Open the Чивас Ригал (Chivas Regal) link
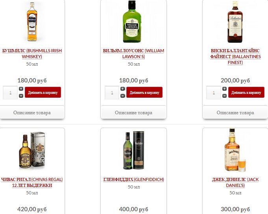The height and width of the screenshot is (214, 268). click(x=32, y=182)
